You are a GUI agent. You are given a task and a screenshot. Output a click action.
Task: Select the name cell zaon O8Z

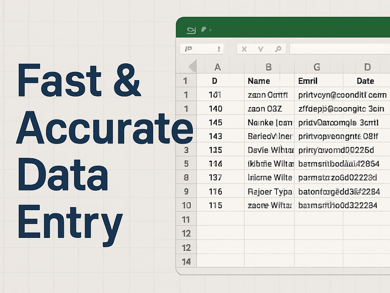point(269,108)
